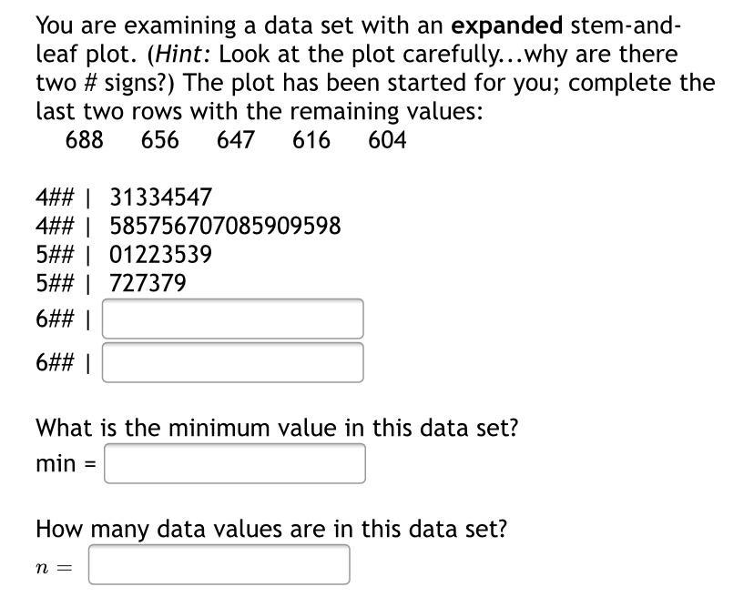The height and width of the screenshot is (597, 754).
Task: Click the leaves 01223539 row
Action: (160, 254)
